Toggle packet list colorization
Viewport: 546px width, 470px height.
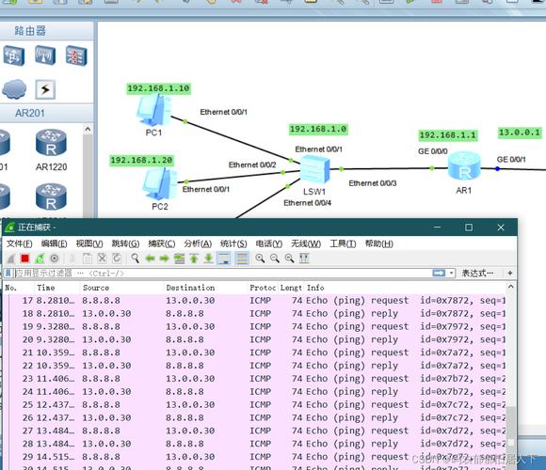(x=242, y=258)
